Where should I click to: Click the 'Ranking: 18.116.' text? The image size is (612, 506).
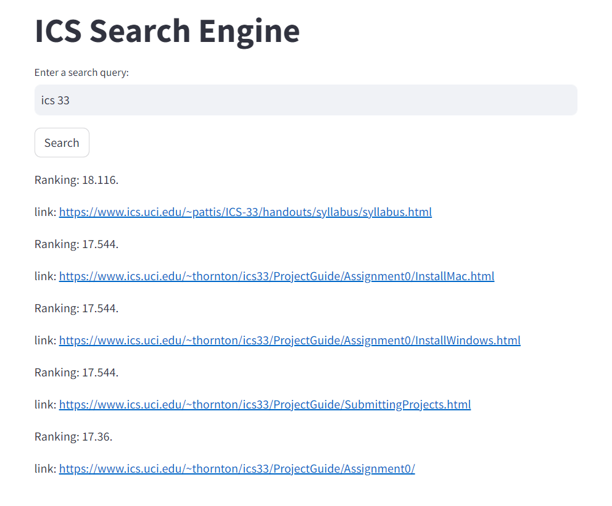[76, 180]
